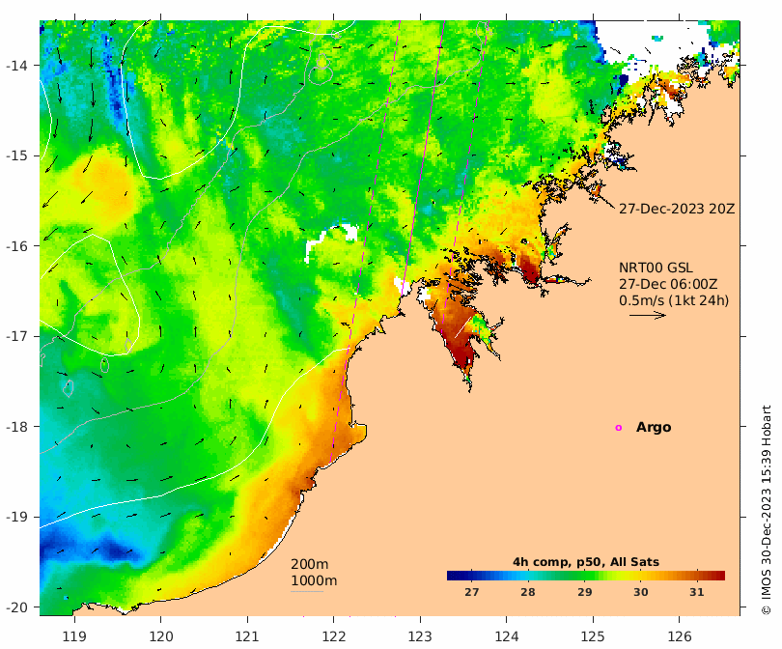The width and height of the screenshot is (782, 649).
Task: Click the longitude axis label '119'
Action: pyautogui.click(x=74, y=636)
